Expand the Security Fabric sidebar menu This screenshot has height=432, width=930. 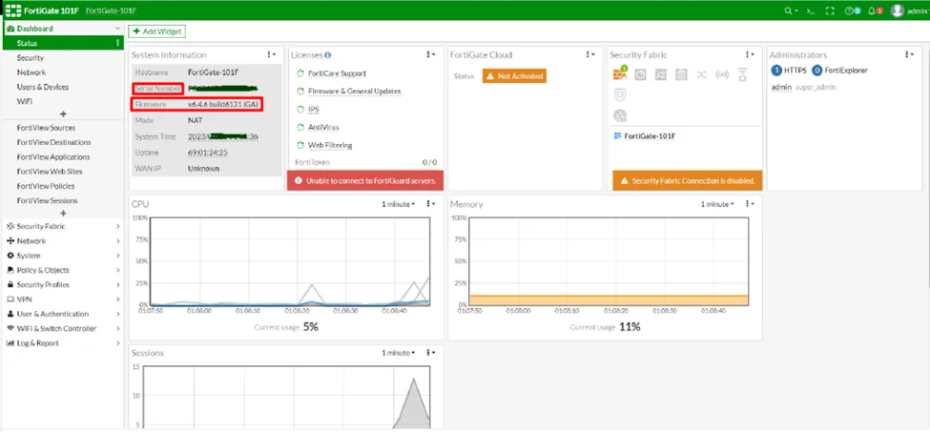pyautogui.click(x=62, y=226)
